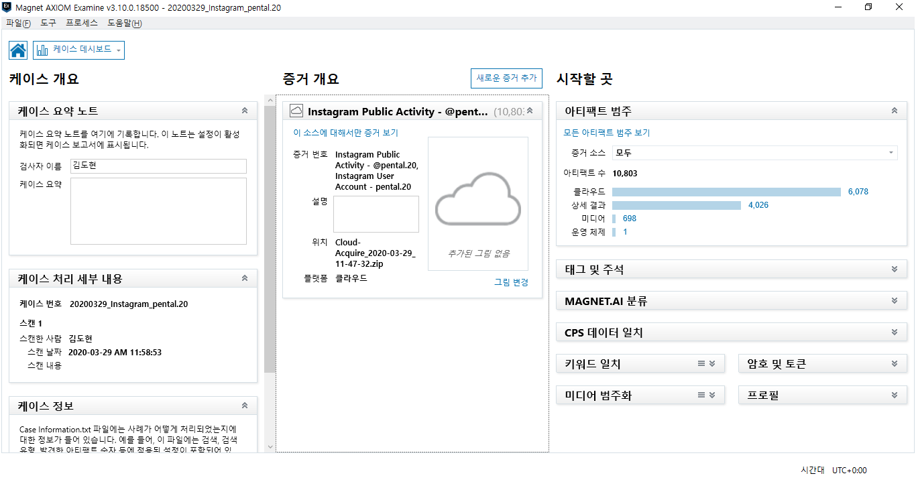Open the 키워드 일치 list options icon
The width and height of the screenshot is (916, 488).
pyautogui.click(x=701, y=364)
